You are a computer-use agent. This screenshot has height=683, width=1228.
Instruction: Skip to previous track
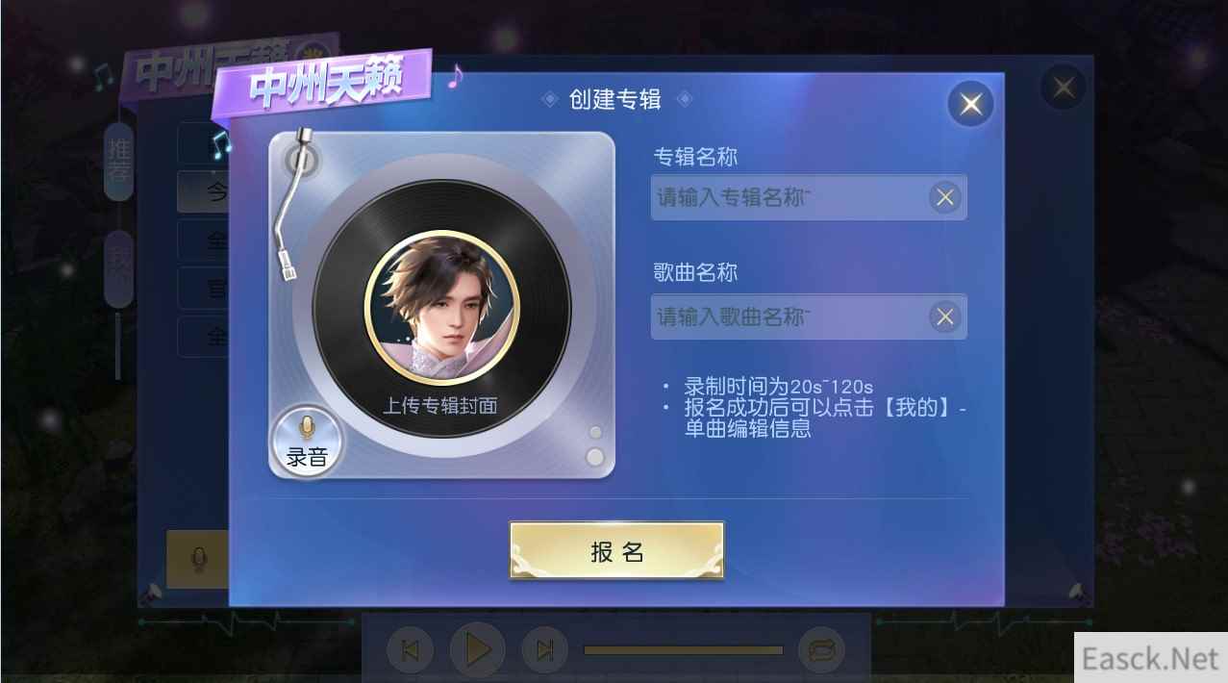pyautogui.click(x=410, y=651)
